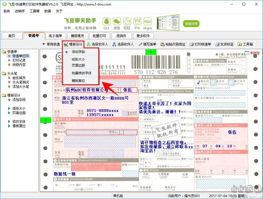263x199 pixels.
Task: Click the 微信 WeChat icon
Action: (117, 22)
